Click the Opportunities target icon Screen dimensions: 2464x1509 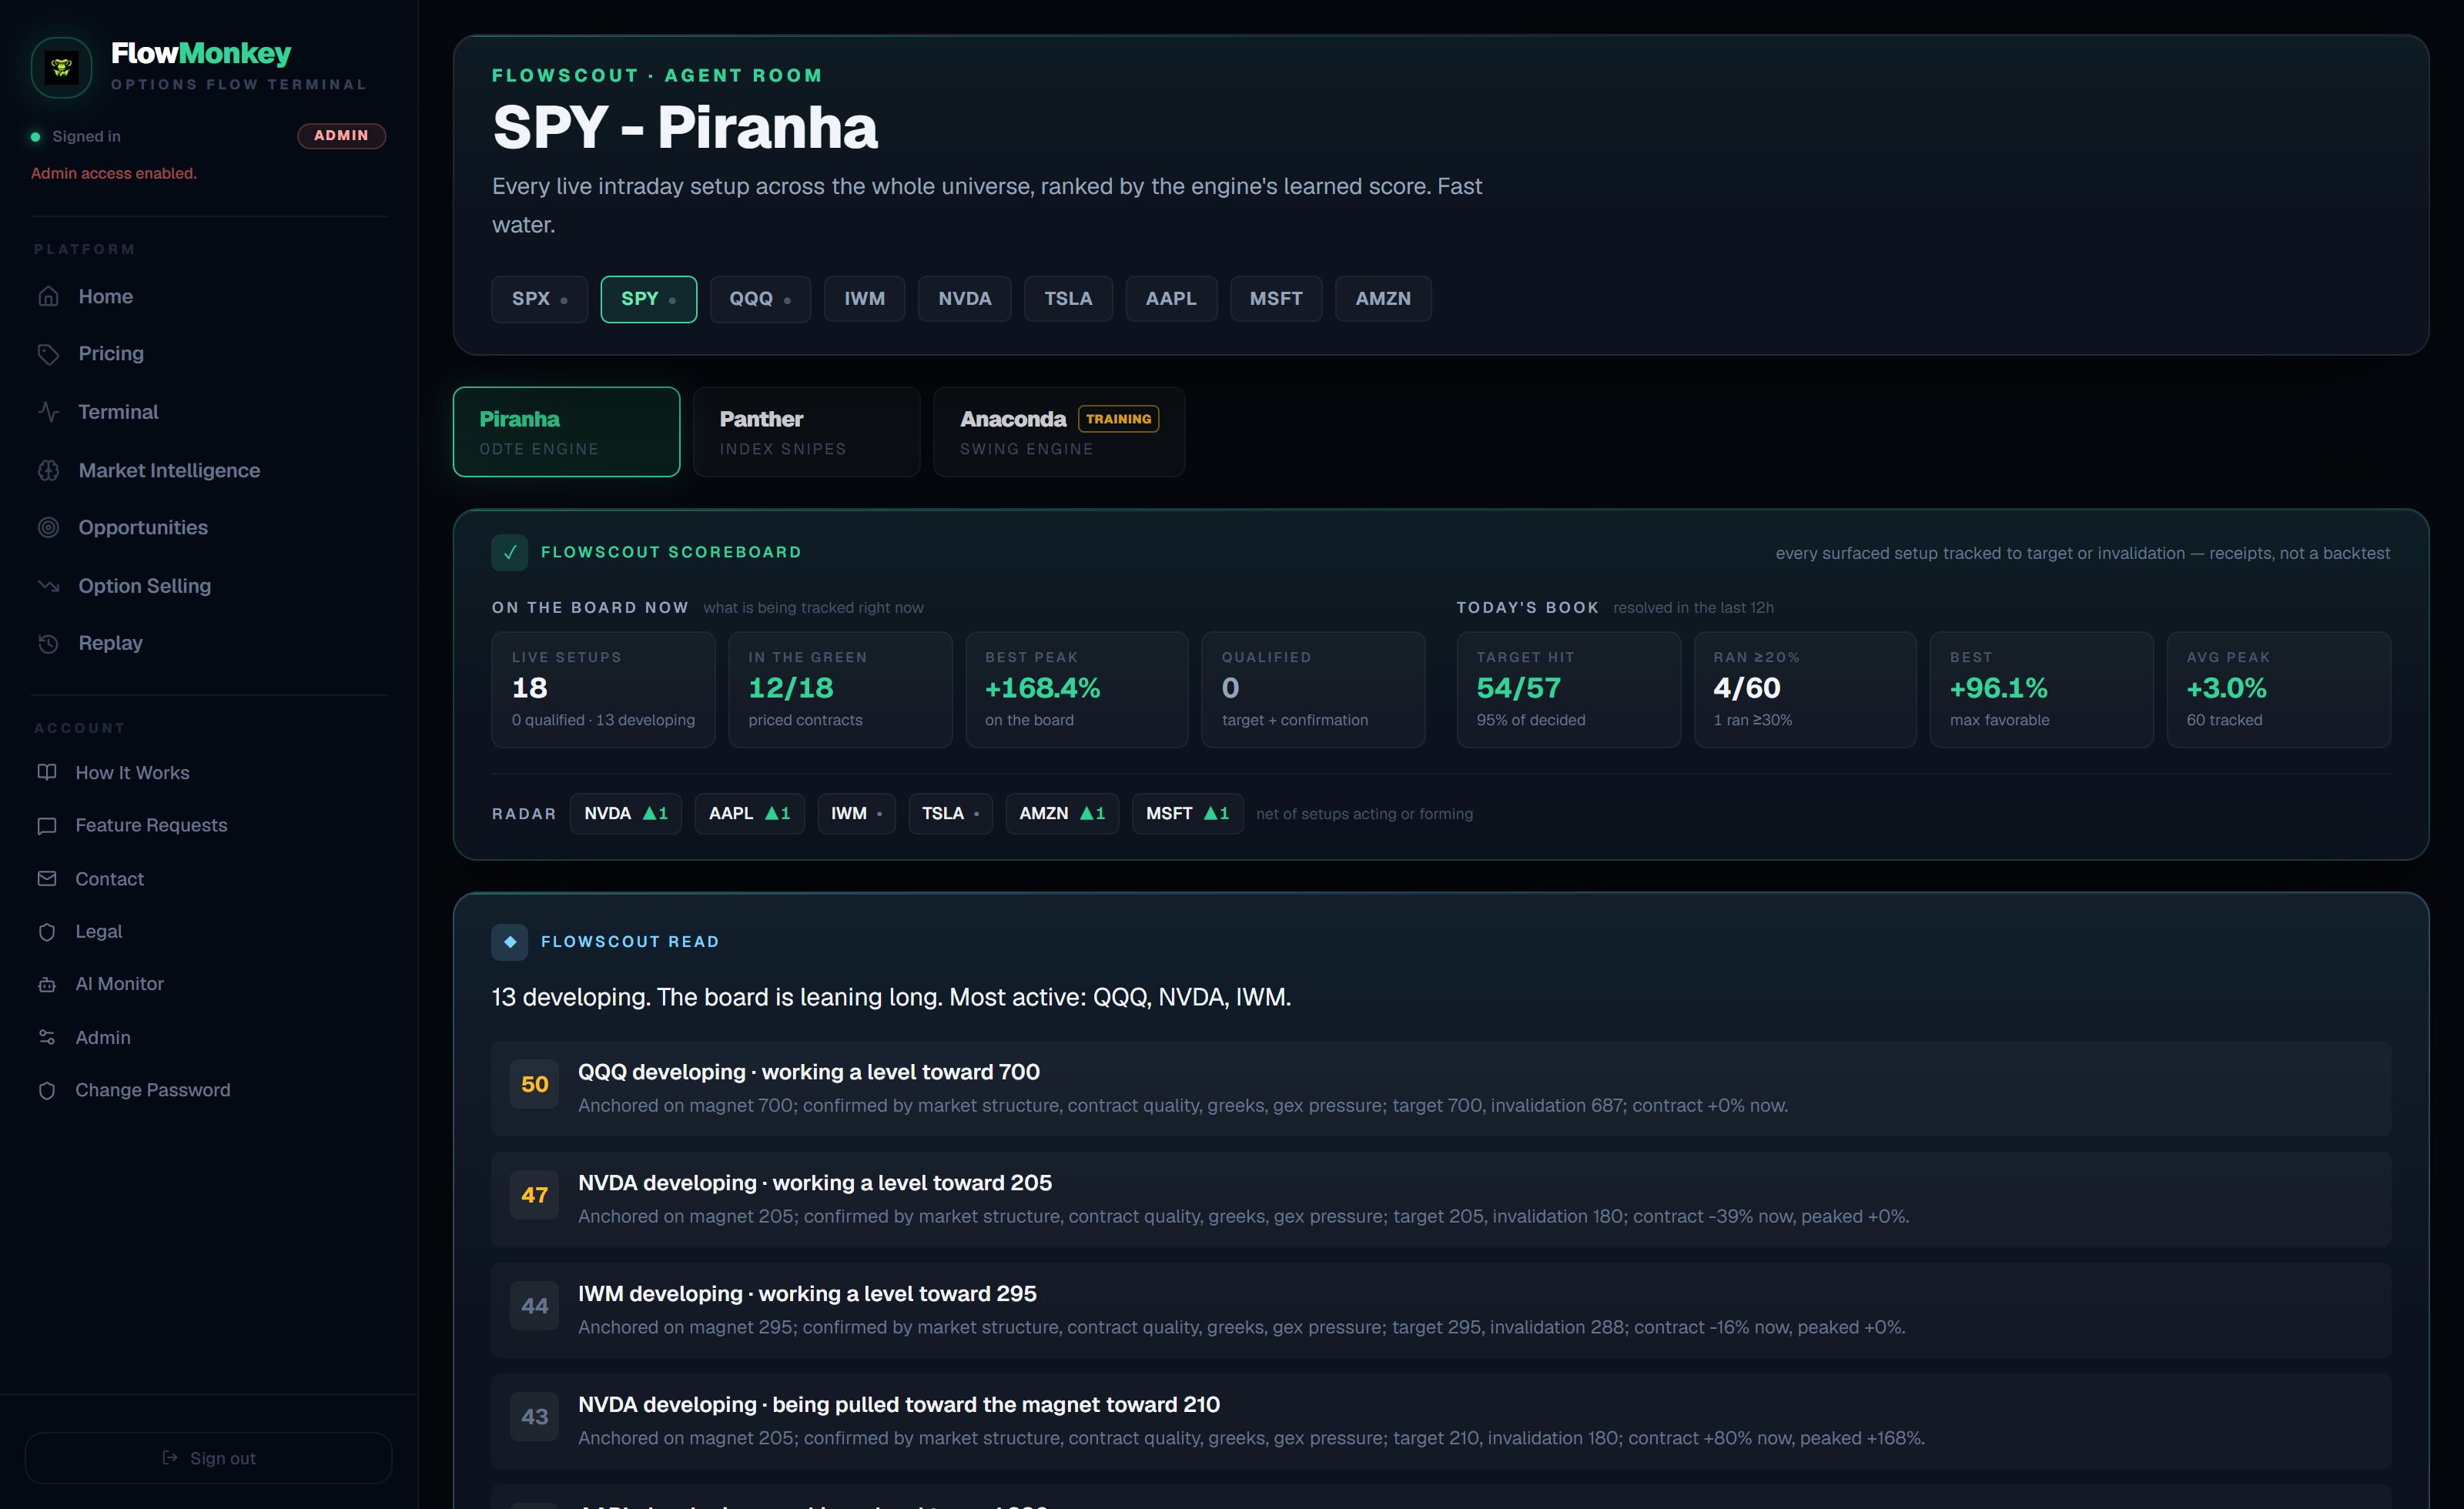[48, 528]
